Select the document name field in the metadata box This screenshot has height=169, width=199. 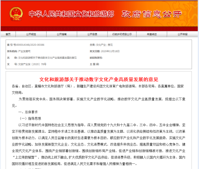pyautogui.click(x=47, y=58)
